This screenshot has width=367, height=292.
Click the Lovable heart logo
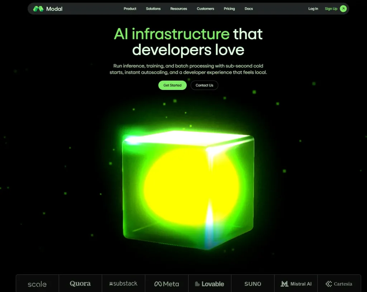pyautogui.click(x=197, y=283)
